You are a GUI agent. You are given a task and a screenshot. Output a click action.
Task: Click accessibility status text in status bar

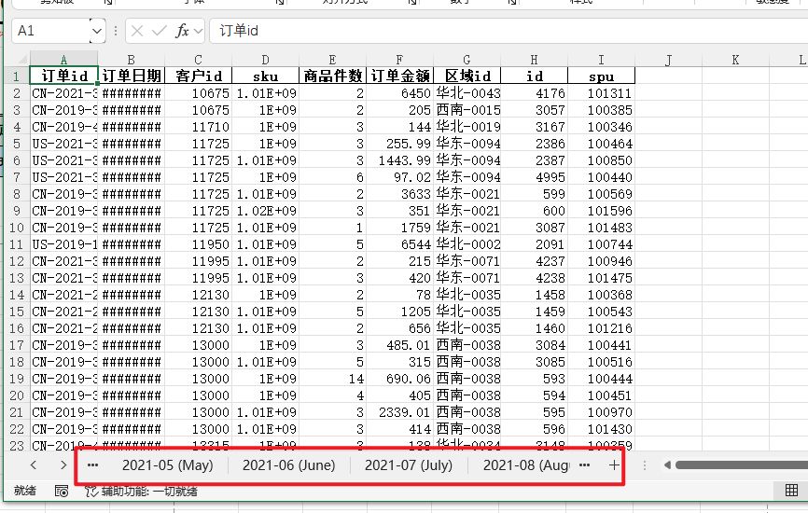pos(149,491)
